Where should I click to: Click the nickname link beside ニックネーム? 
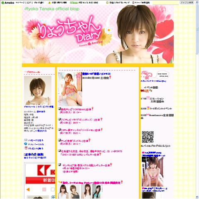pyautogui.click(x=41, y=112)
